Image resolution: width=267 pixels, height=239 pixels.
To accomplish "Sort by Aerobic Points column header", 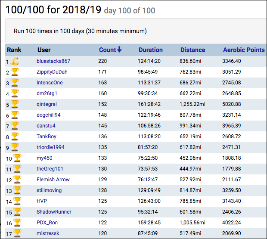I will coord(243,50).
